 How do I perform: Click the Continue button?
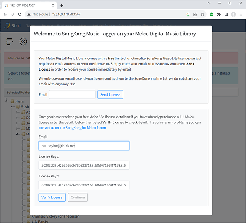point(78,197)
